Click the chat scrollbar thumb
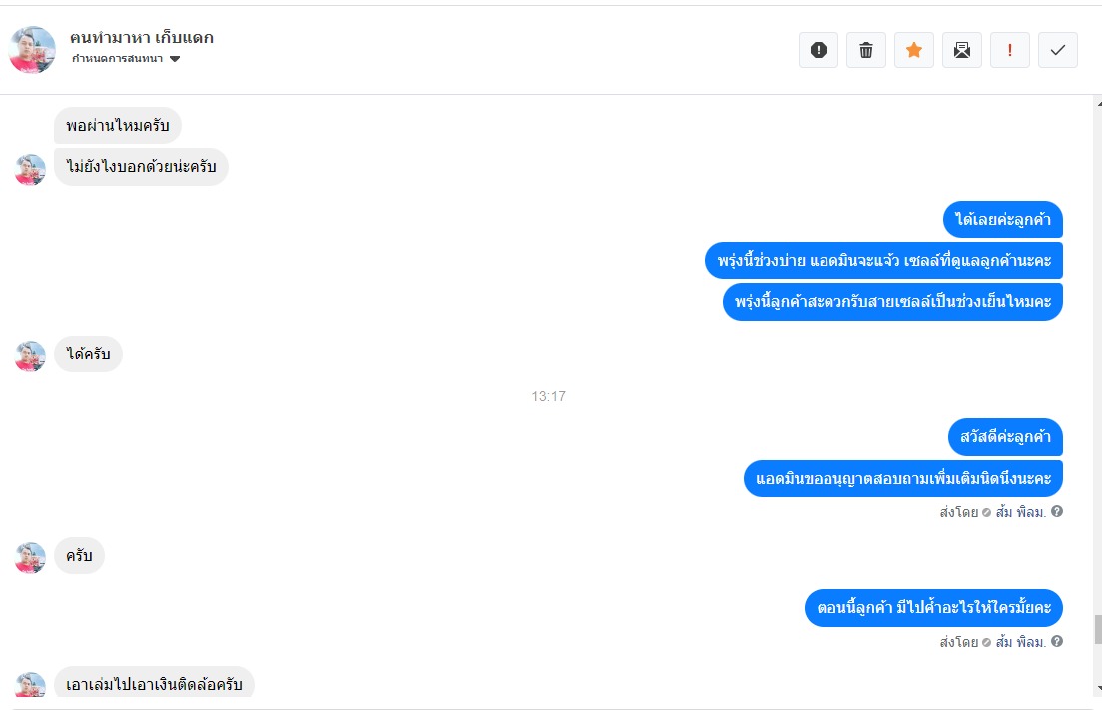Viewport: 1102px width, 710px height. tap(1098, 629)
